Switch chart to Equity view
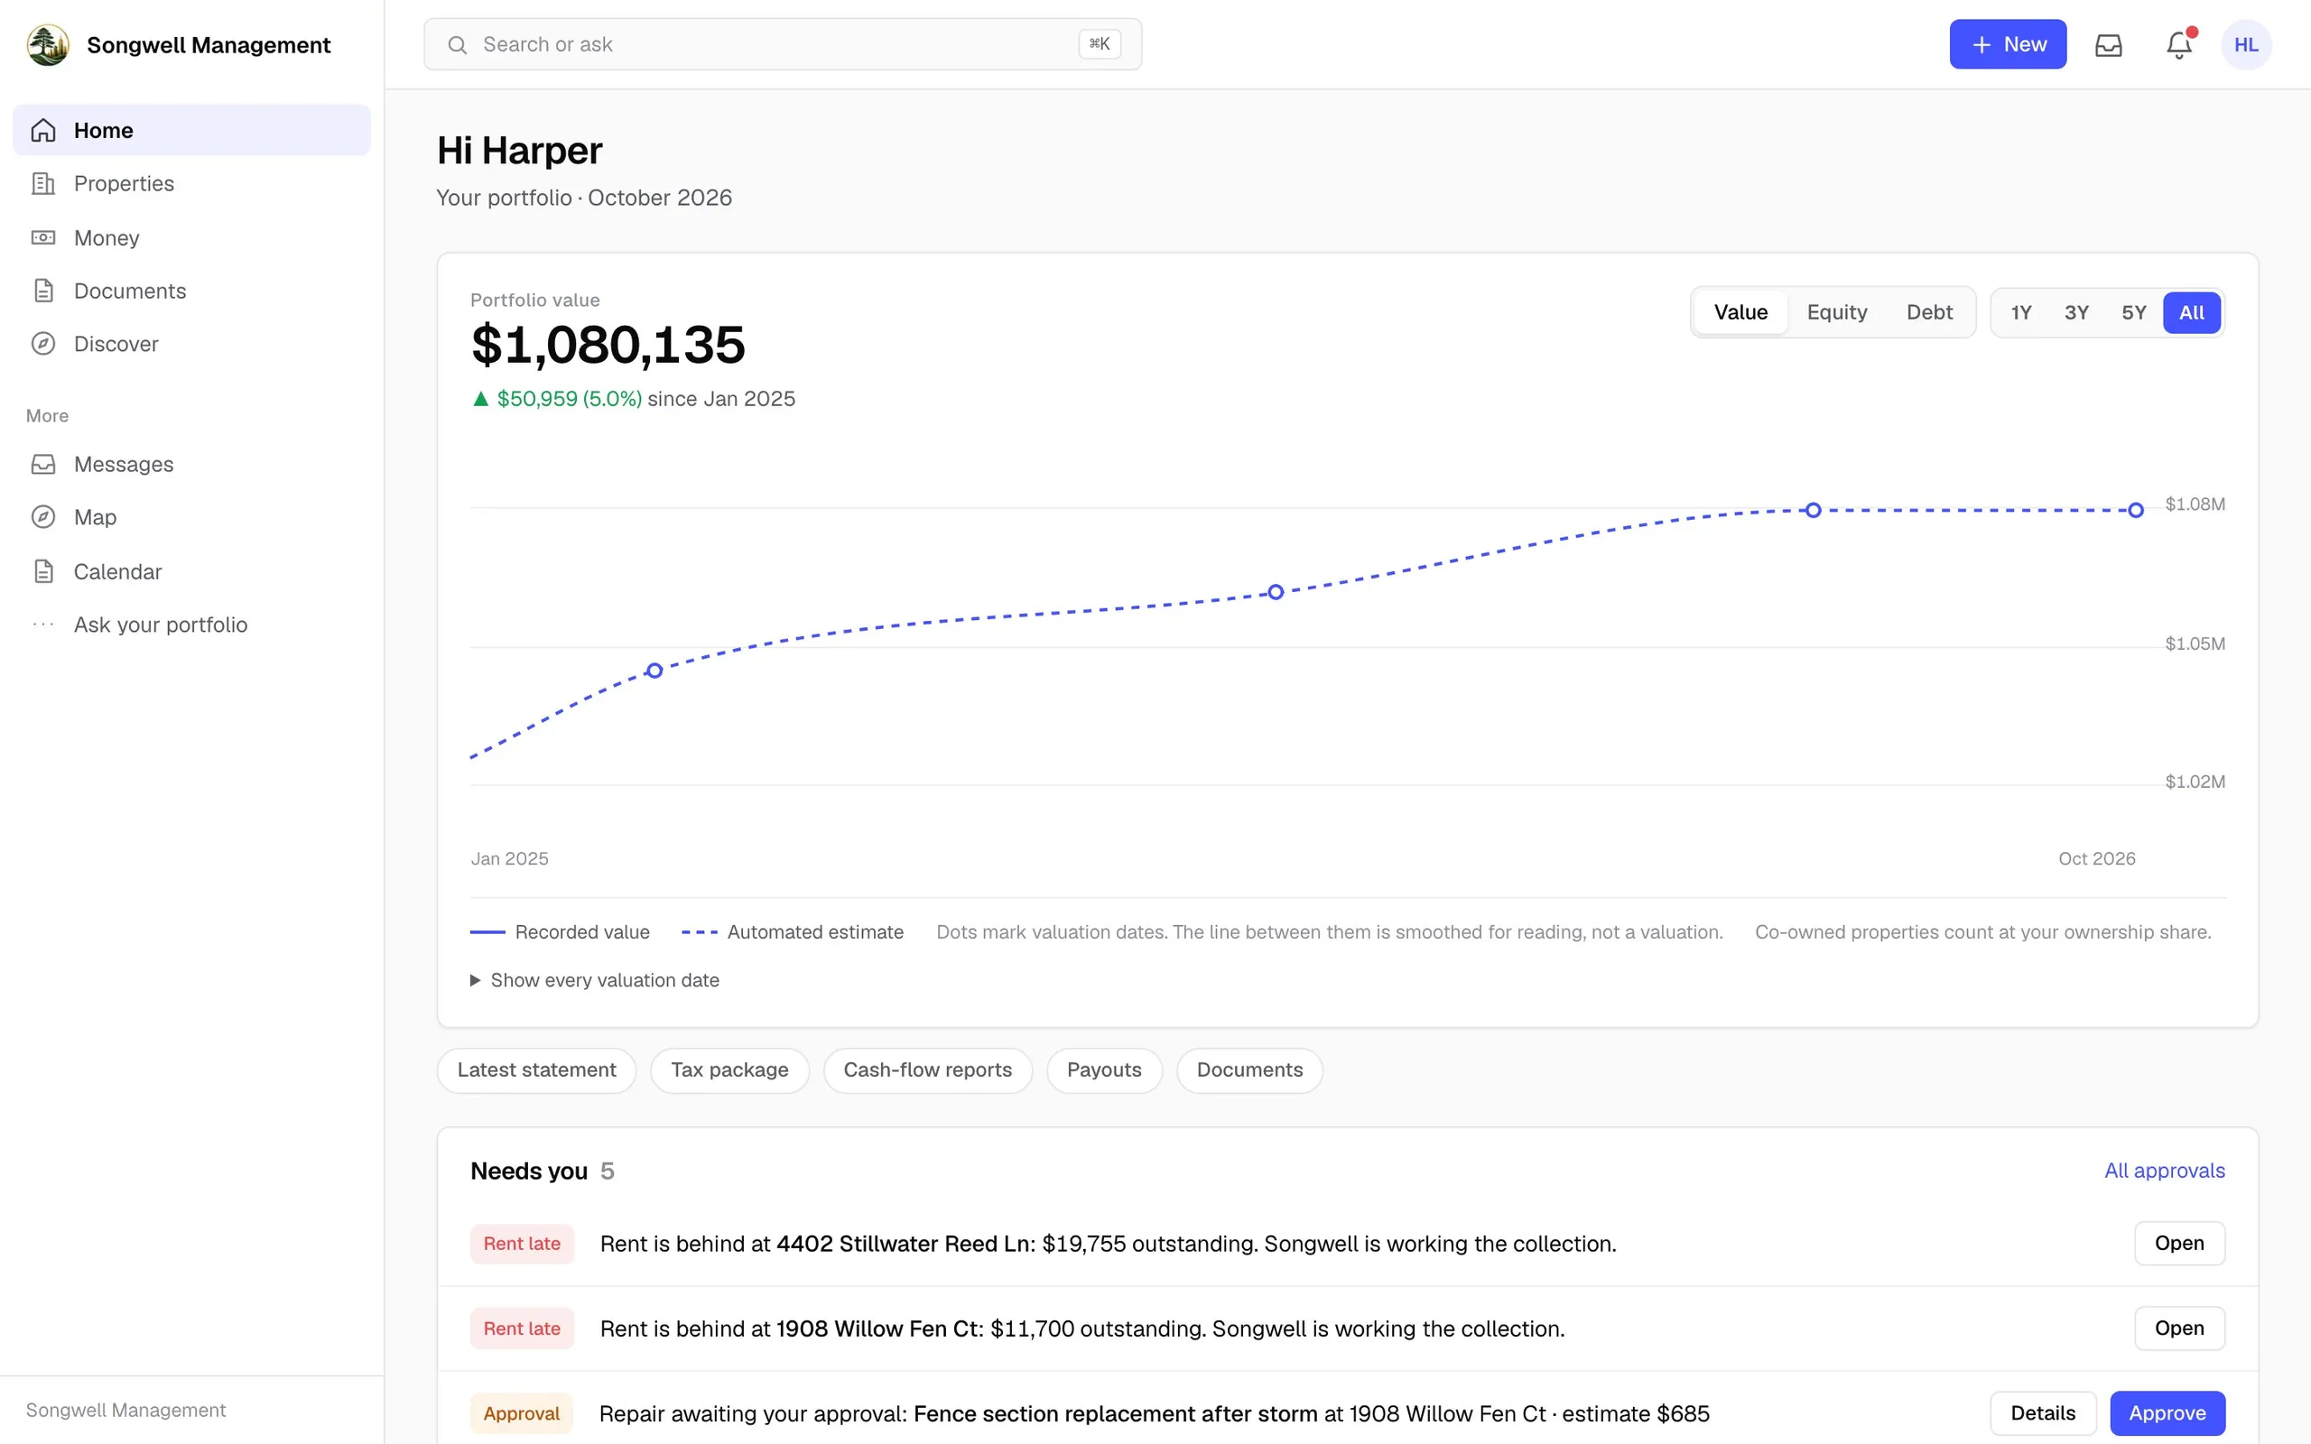This screenshot has height=1444, width=2311. click(x=1836, y=312)
